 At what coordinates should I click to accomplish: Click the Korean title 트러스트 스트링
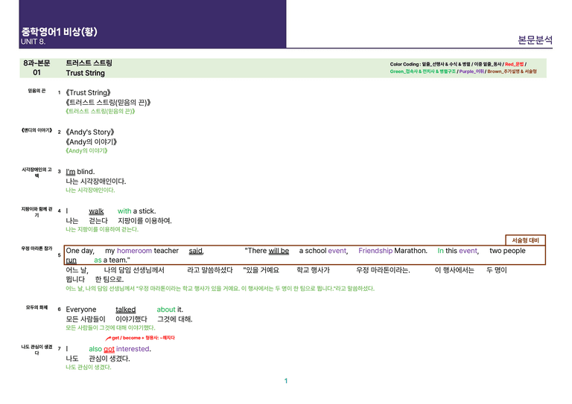[89, 62]
